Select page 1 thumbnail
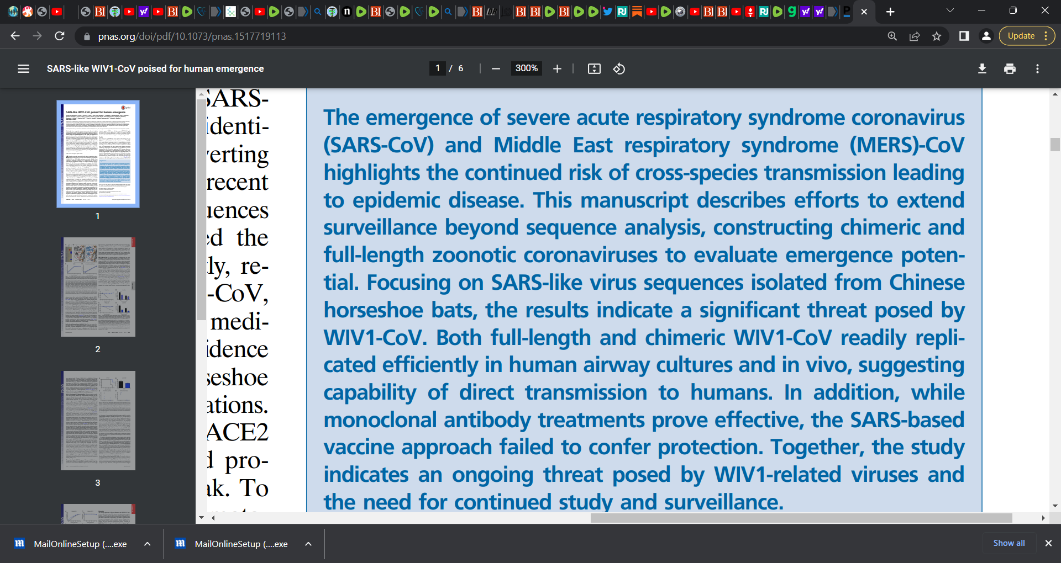Viewport: 1061px width, 563px height. tap(98, 154)
